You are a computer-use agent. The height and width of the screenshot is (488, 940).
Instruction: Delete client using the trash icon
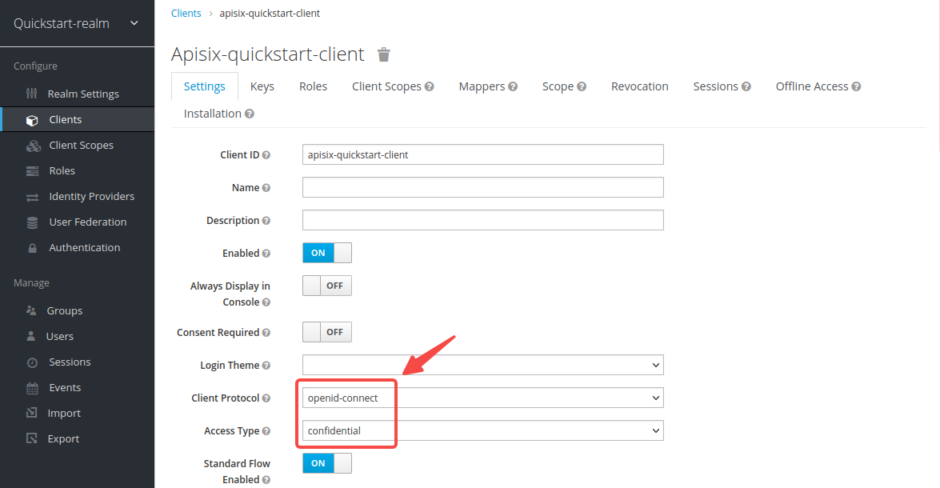pyautogui.click(x=384, y=54)
